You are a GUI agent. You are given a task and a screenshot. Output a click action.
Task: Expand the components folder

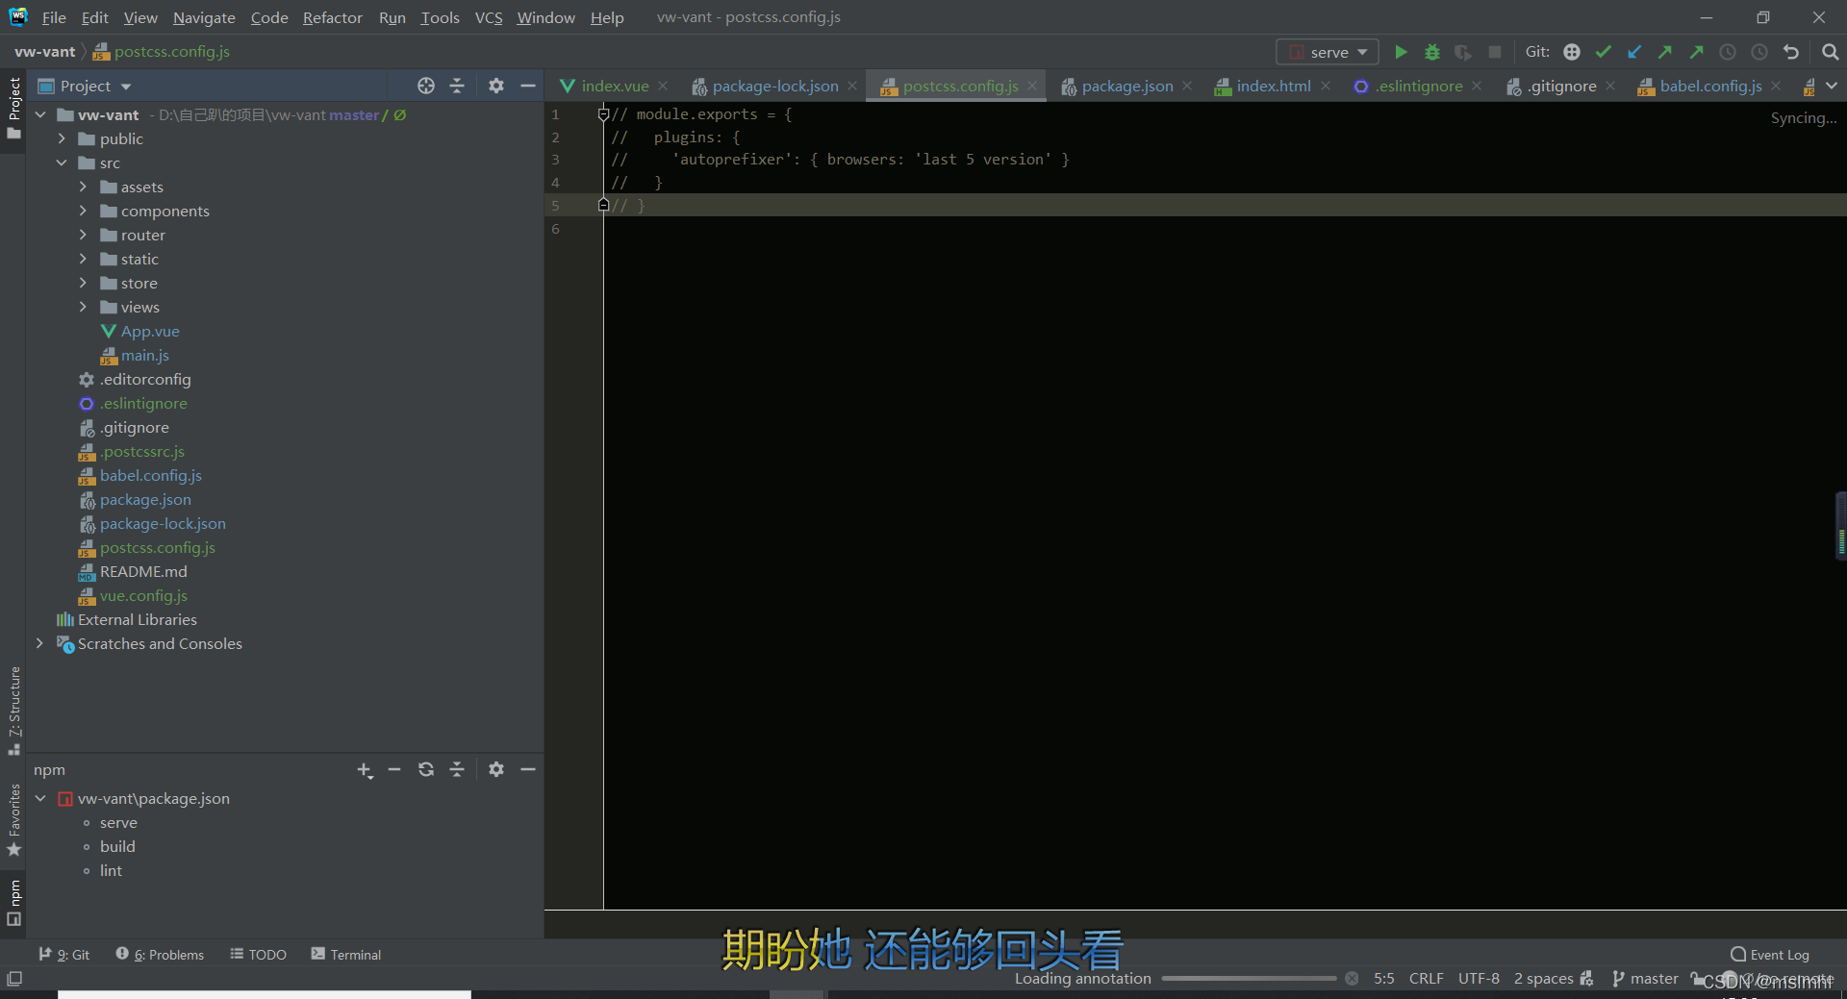coord(83,211)
